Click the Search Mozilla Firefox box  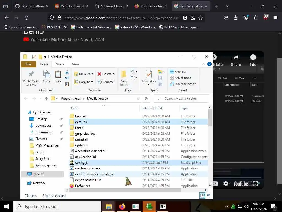coord(181,99)
